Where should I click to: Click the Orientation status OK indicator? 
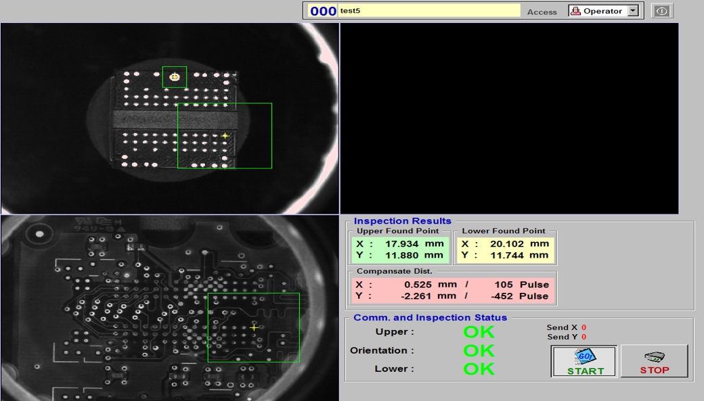479,350
